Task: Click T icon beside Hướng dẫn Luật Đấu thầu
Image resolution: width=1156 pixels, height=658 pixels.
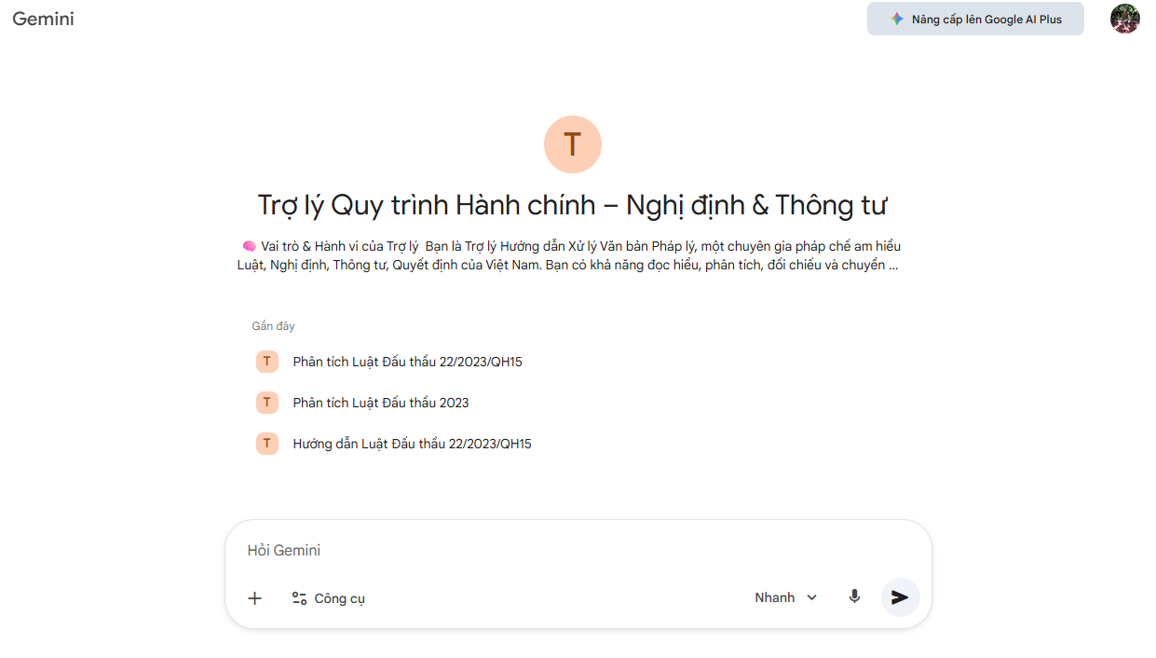Action: click(x=267, y=444)
